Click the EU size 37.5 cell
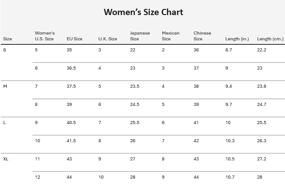 point(71,86)
